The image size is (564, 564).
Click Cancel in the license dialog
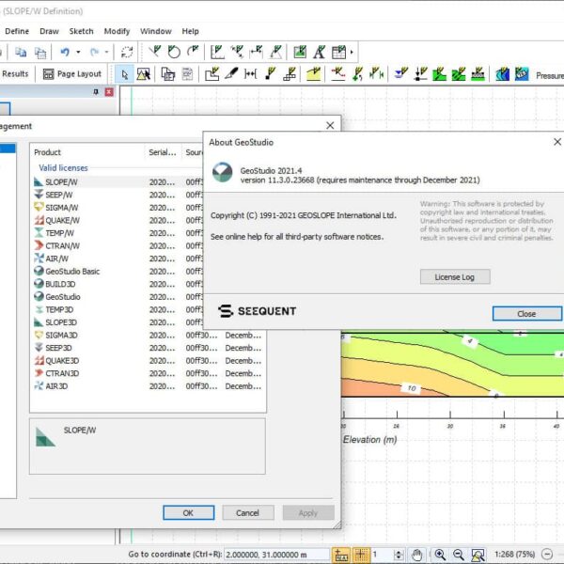tap(247, 512)
